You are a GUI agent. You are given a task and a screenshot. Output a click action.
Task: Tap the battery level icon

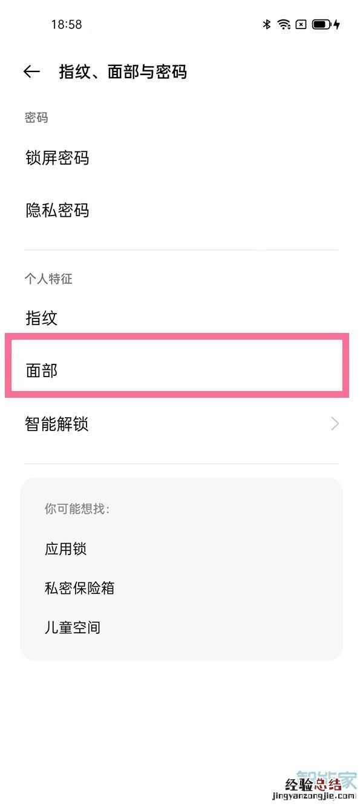[321, 25]
